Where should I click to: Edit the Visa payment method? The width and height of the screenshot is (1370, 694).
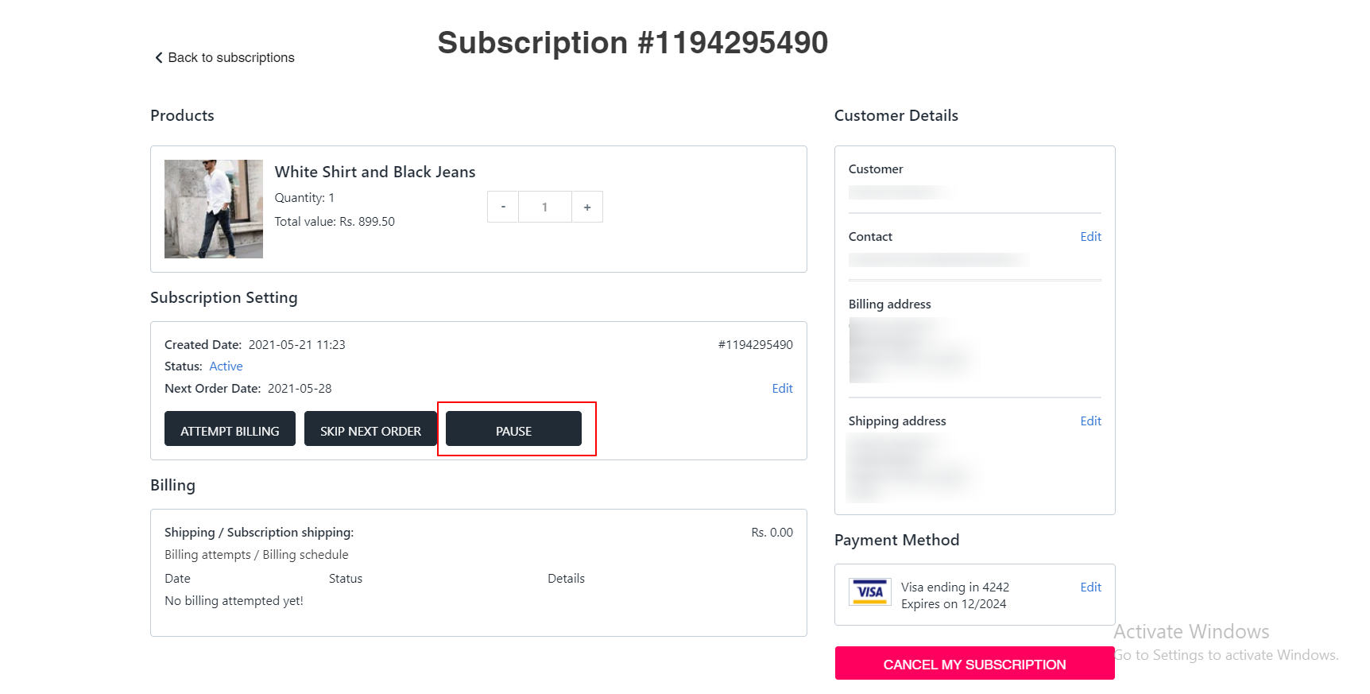tap(1090, 587)
